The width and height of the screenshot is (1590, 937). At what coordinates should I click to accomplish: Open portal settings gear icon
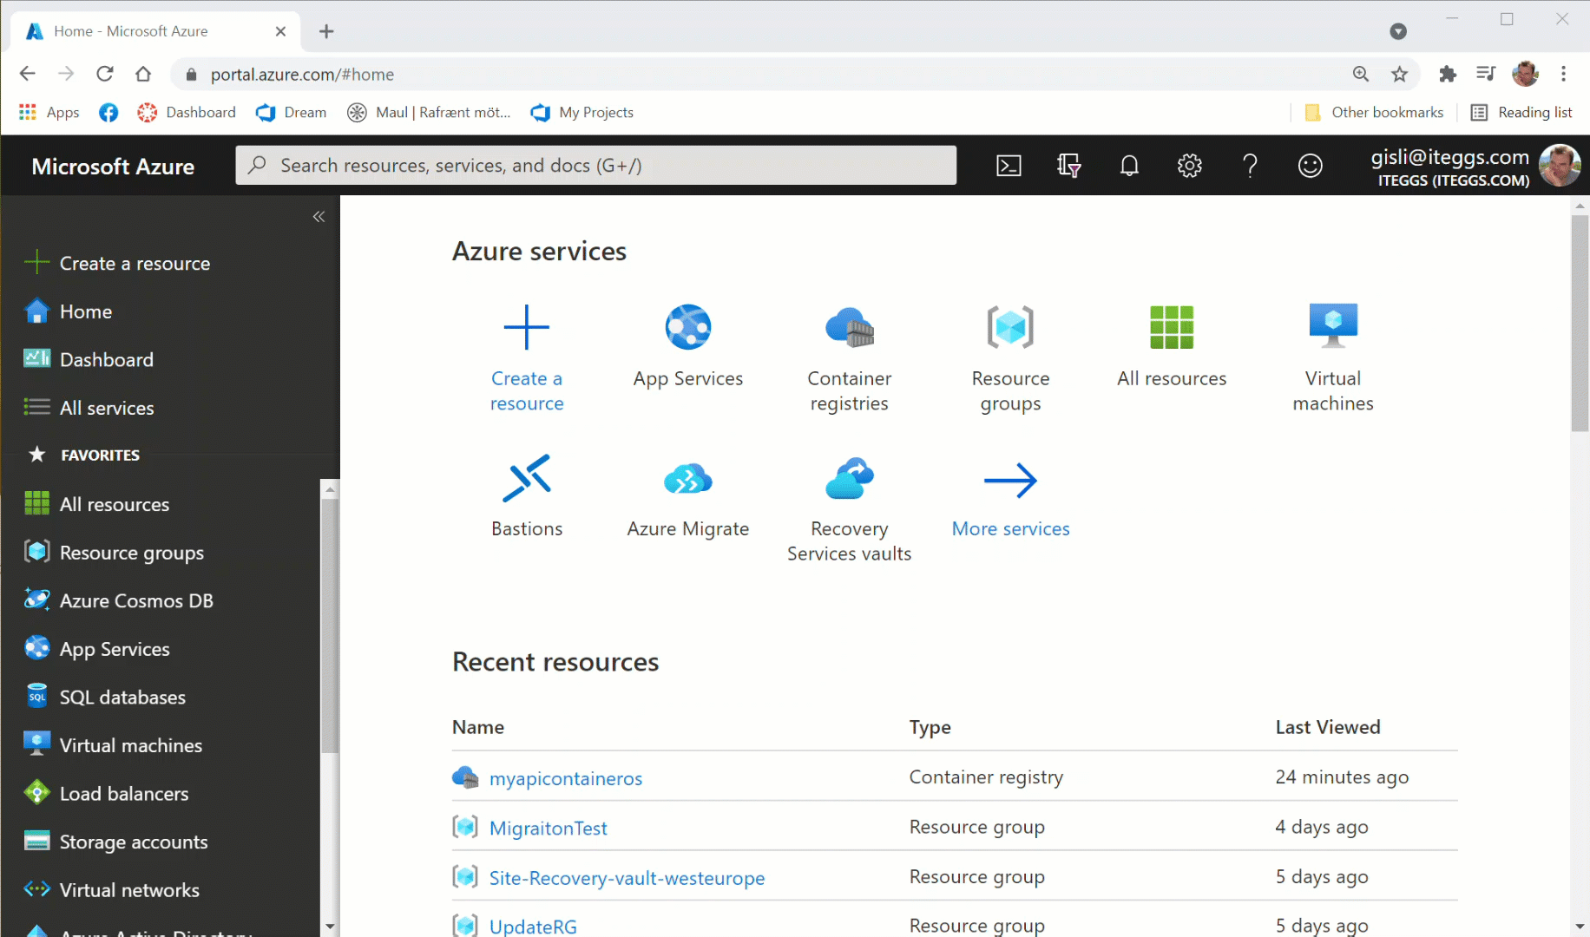[1189, 166]
